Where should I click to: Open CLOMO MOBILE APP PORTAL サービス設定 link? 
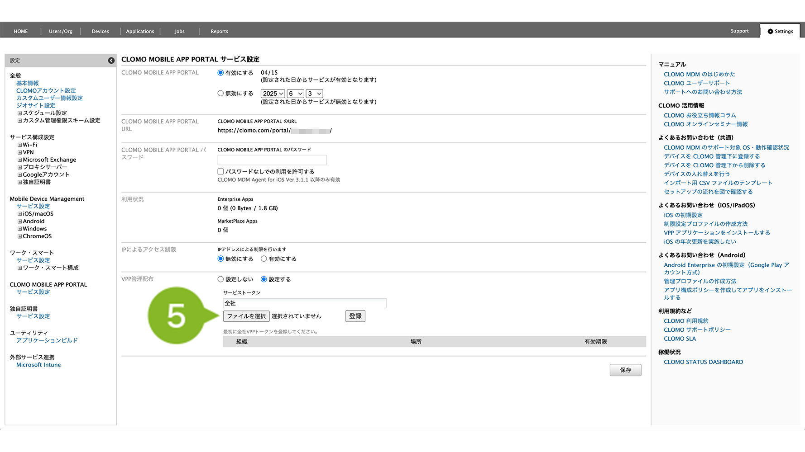pos(33,292)
